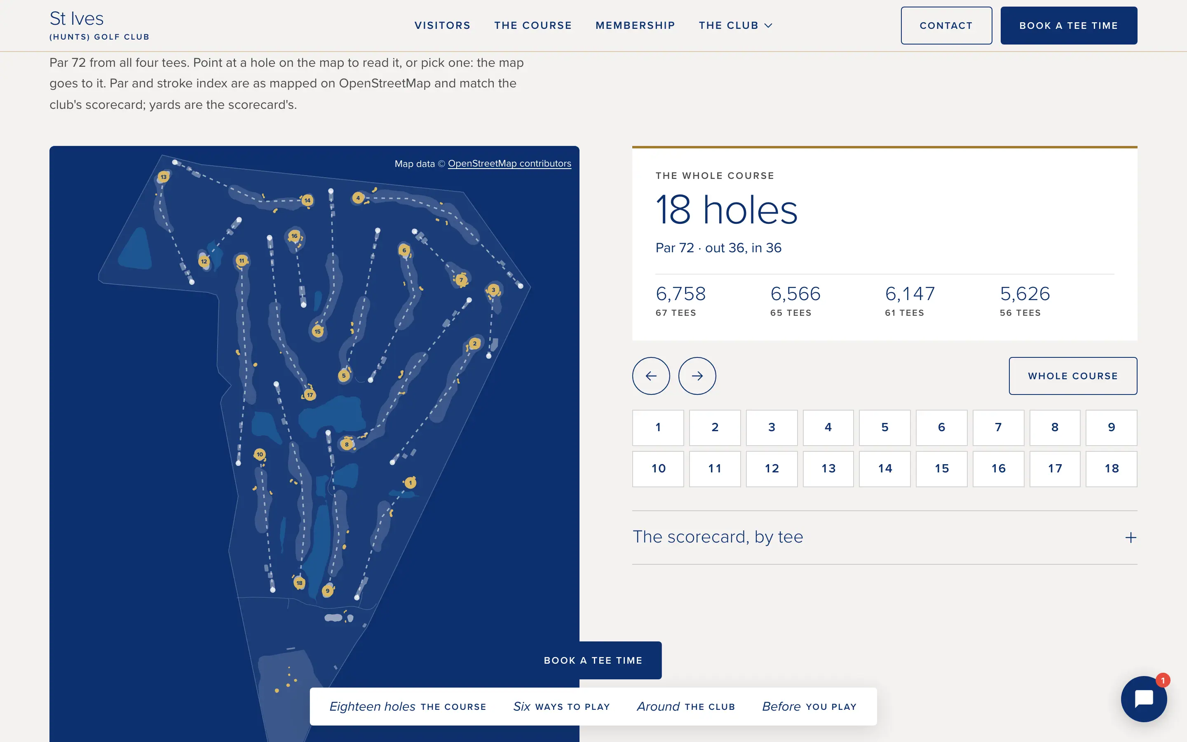Select hole 8 marker on map

[x=347, y=445]
